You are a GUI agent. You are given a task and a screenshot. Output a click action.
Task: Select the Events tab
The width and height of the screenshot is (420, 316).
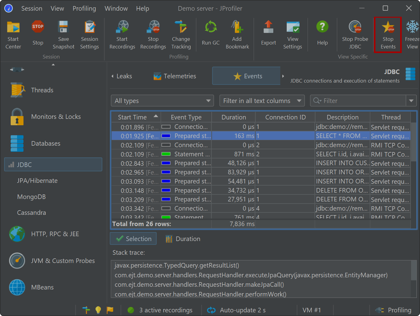tap(246, 76)
